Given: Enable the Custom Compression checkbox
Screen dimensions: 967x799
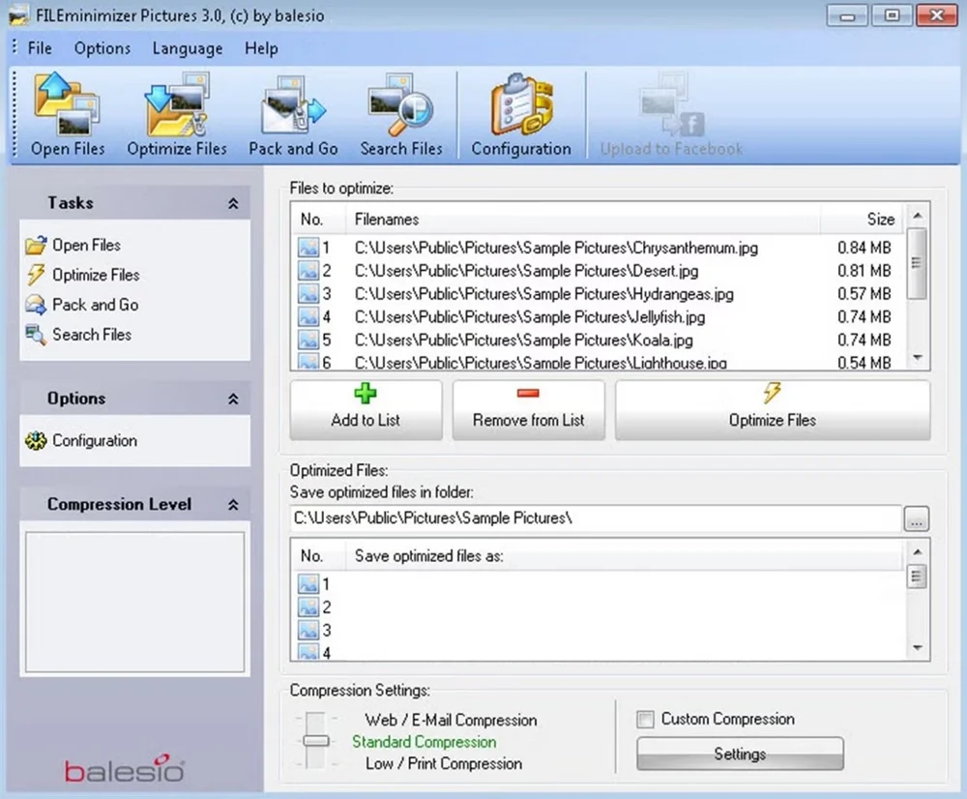Looking at the screenshot, I should (x=646, y=720).
